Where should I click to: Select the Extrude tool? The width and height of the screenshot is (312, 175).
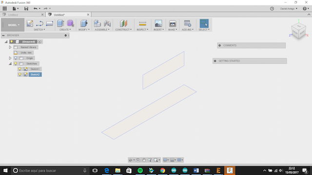tap(60, 23)
